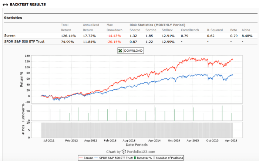Click the Oct-2015 axis label
Viewport: 259px width, 161px height.
pos(212,141)
